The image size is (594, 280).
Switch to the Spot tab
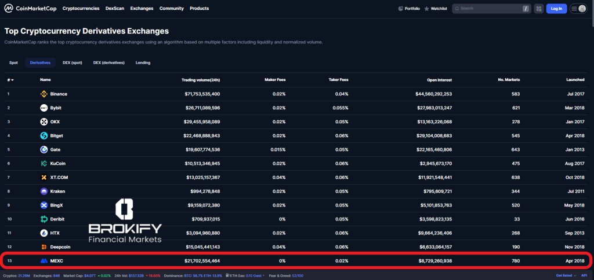click(13, 62)
